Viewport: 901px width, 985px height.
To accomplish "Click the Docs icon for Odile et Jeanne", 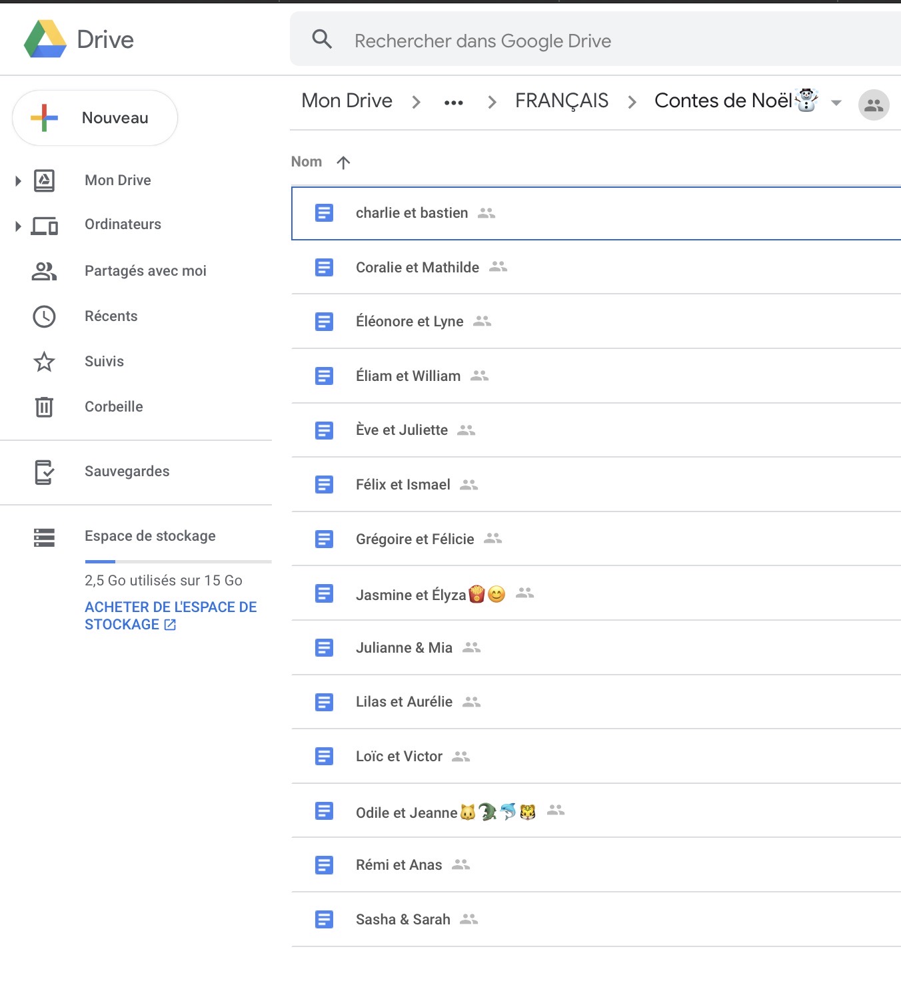I will click(324, 811).
